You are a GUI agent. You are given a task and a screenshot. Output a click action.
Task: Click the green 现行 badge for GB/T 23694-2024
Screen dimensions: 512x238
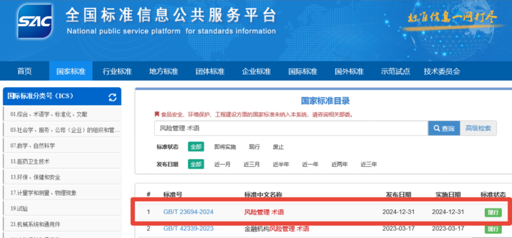point(493,212)
